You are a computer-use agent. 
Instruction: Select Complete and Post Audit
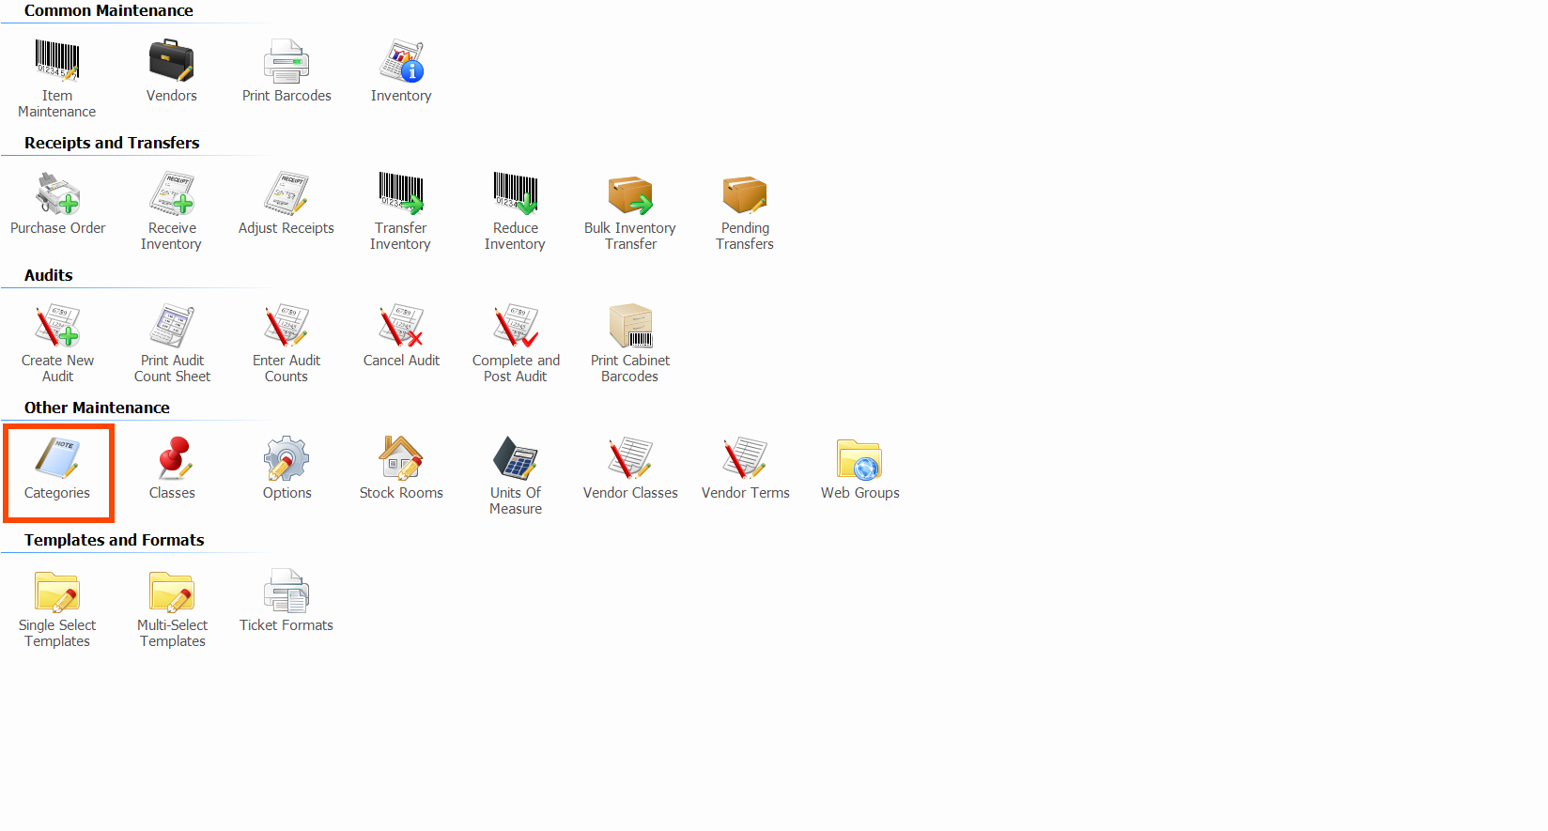click(516, 327)
